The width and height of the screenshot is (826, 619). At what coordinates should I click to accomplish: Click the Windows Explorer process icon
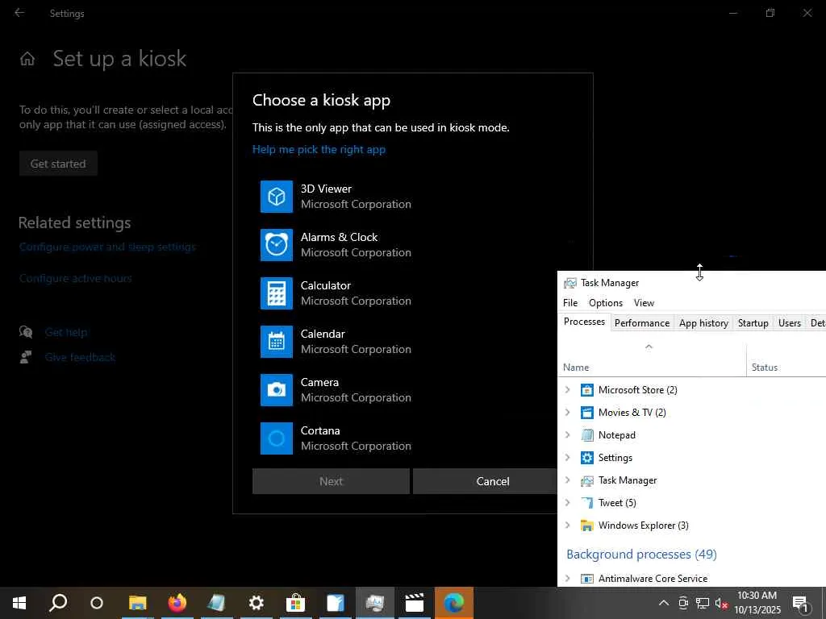pyautogui.click(x=587, y=526)
